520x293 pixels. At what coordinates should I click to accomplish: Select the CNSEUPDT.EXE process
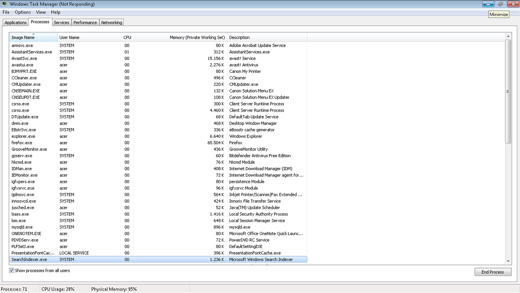158,97
